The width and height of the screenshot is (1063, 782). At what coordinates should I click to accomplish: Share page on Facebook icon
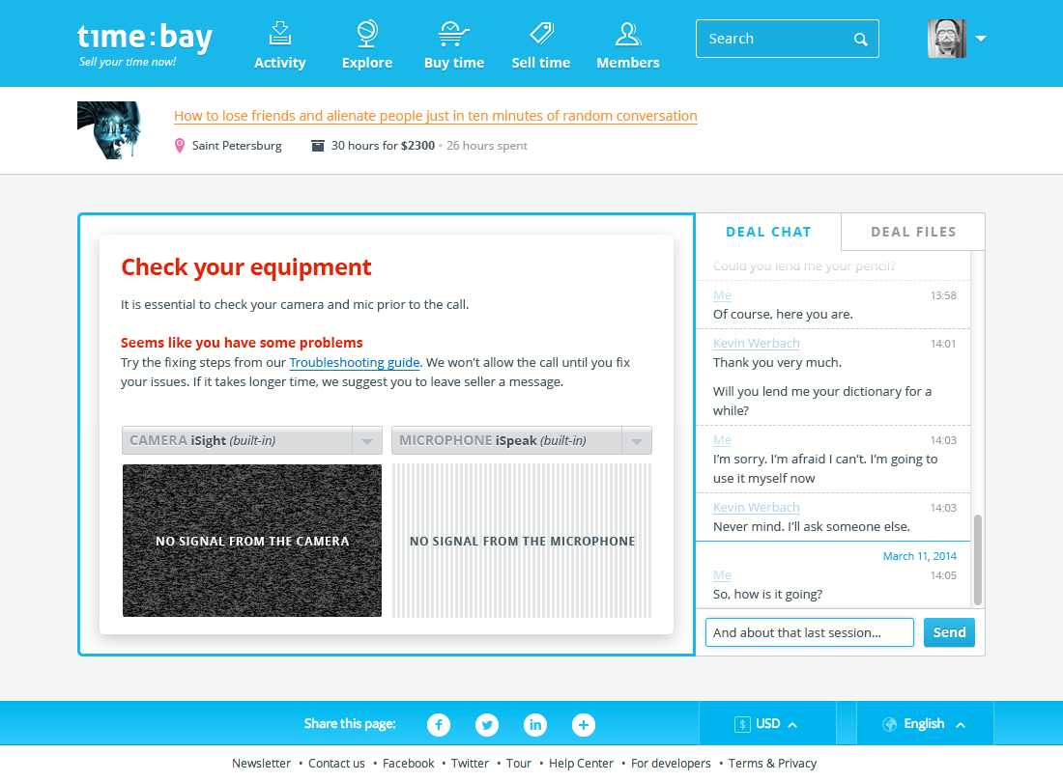439,725
